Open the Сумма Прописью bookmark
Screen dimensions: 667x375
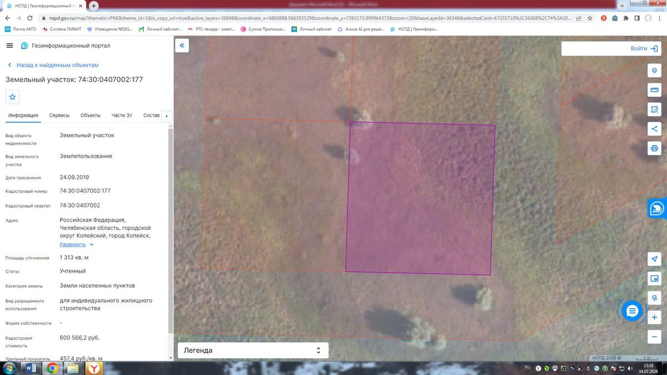[263, 29]
